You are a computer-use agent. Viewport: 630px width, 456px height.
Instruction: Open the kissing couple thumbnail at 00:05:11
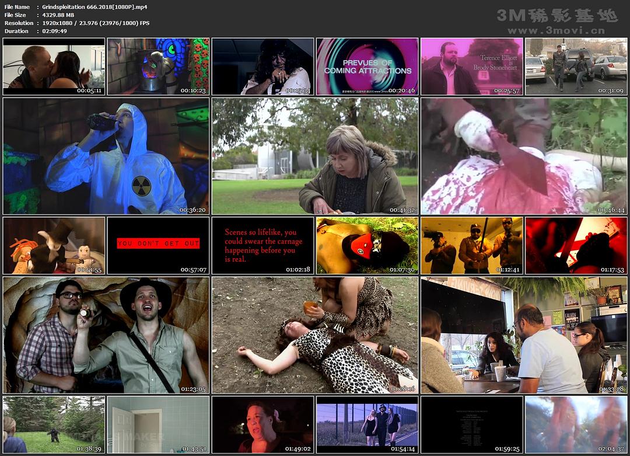pos(54,67)
